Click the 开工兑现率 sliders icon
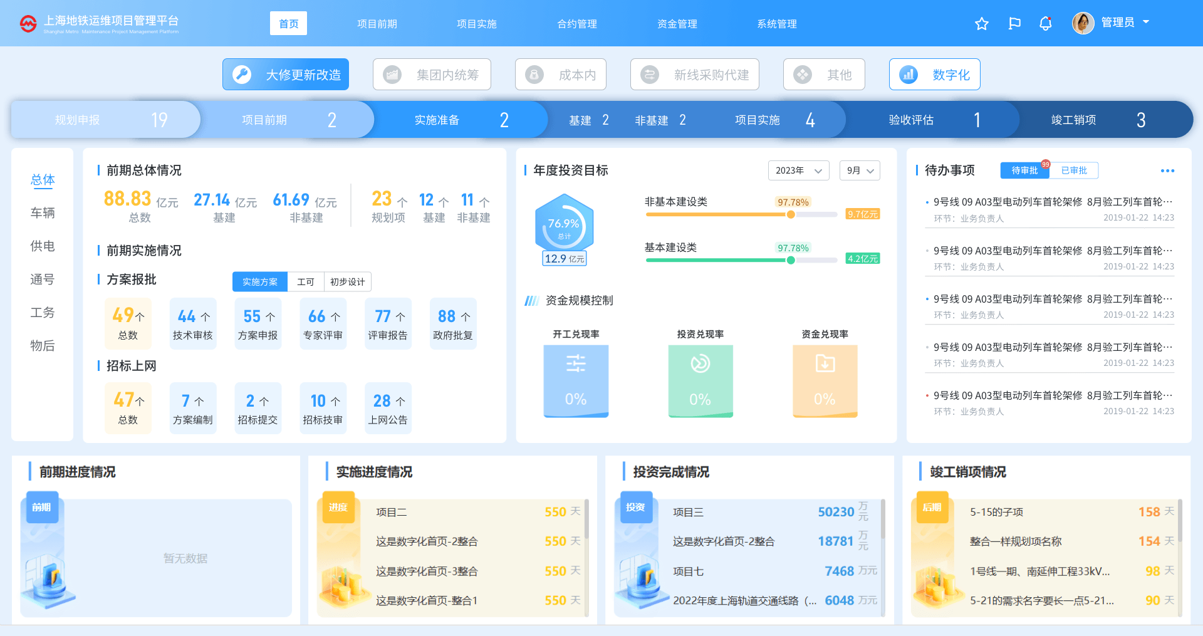 (576, 363)
